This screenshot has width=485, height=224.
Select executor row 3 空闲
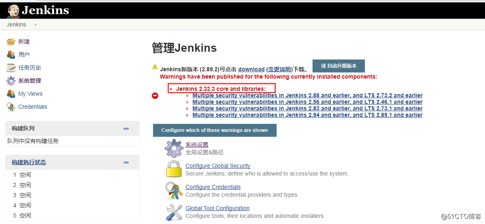[72, 195]
